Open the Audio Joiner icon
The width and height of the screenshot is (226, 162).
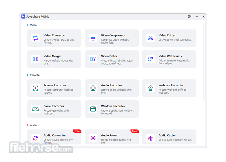coord(93,138)
